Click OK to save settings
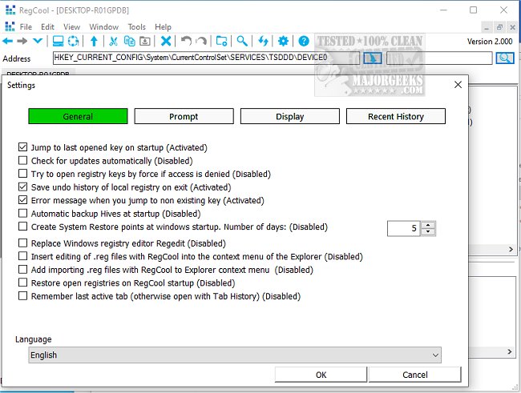 [321, 375]
